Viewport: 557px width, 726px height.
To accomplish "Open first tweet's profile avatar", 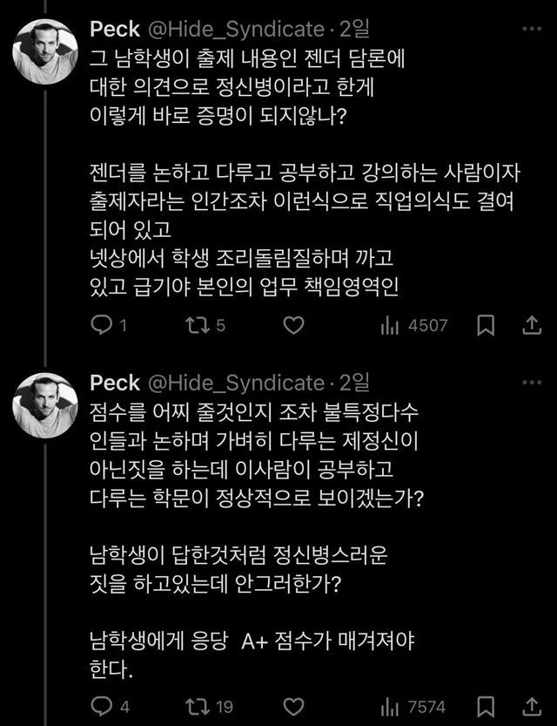I will tap(47, 49).
